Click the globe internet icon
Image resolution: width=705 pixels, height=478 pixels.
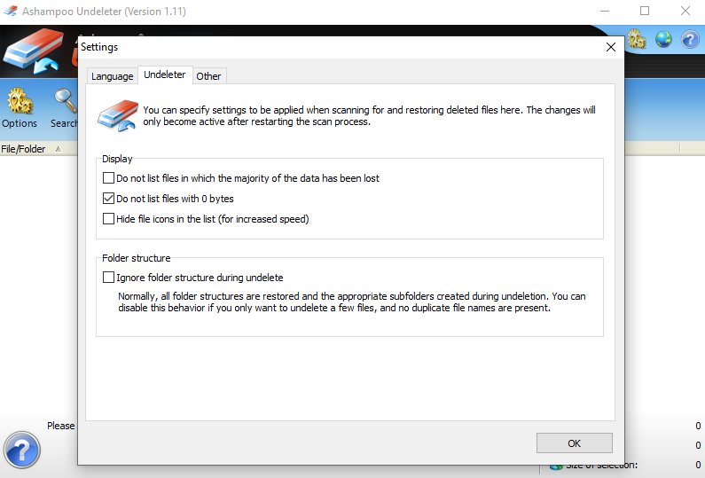point(663,40)
